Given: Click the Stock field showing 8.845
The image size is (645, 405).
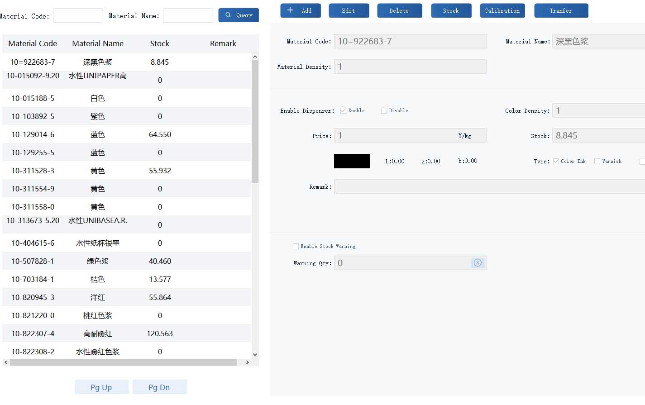Looking at the screenshot, I should tap(599, 135).
